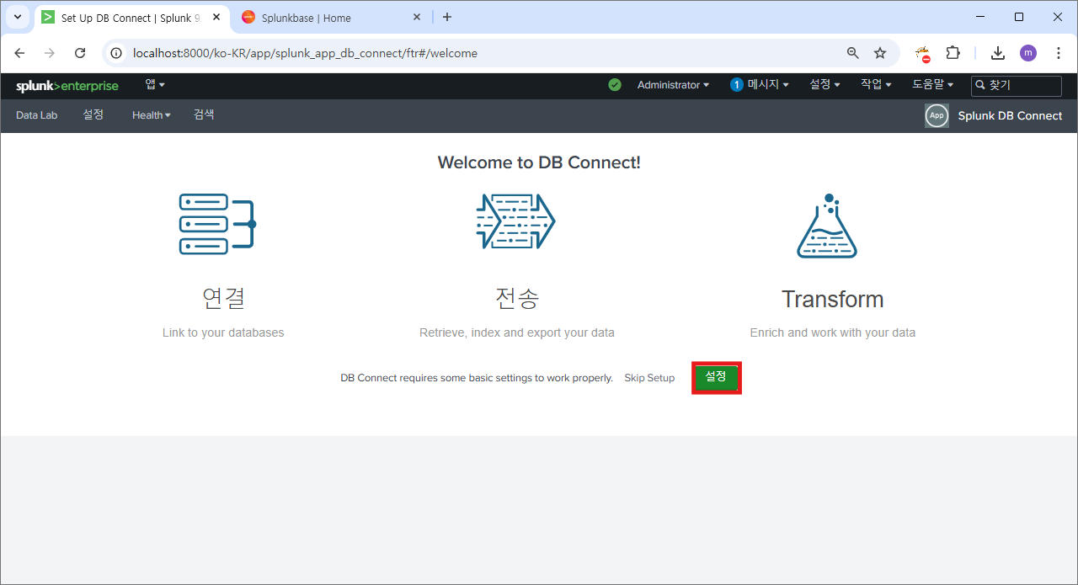Click the Skip Setup link

[x=649, y=378]
